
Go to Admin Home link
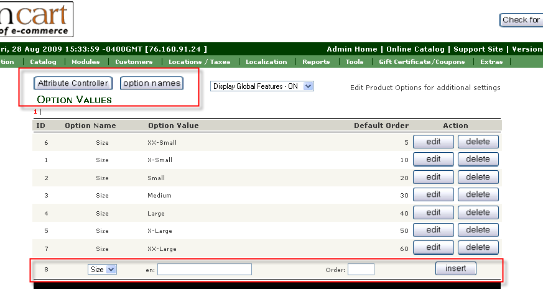(x=351, y=49)
